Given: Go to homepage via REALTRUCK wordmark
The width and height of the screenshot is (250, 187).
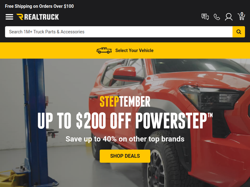Looking at the screenshot, I should 42,17.
